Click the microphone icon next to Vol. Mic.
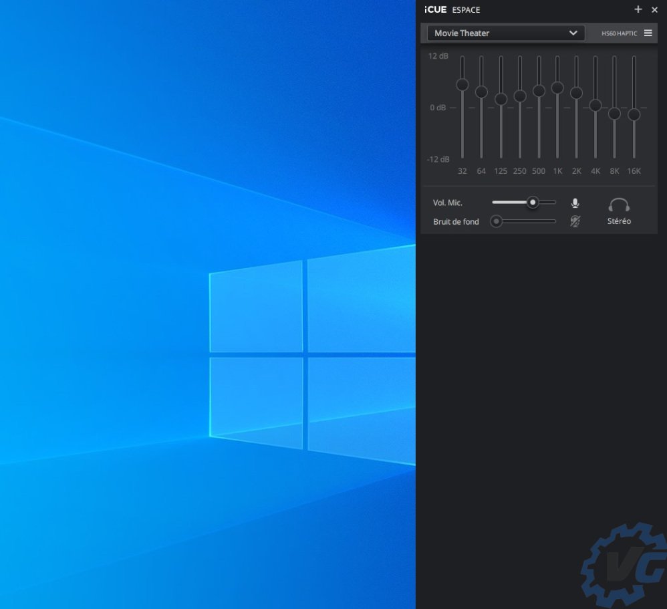 point(575,203)
